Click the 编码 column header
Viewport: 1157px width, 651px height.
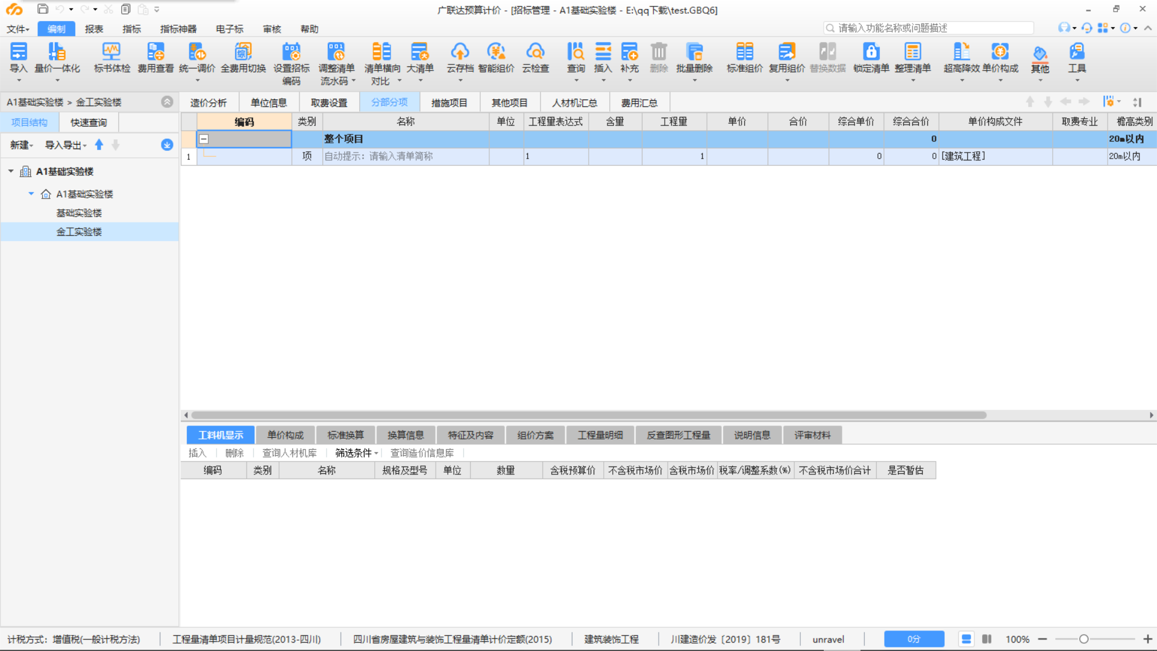coord(244,122)
